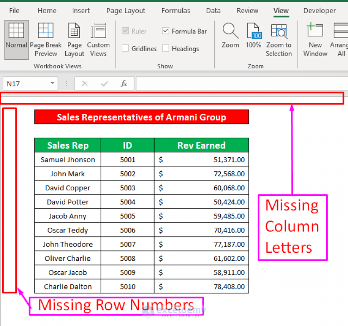Select the Jacob Anny cell
348x326 pixels.
click(x=68, y=216)
